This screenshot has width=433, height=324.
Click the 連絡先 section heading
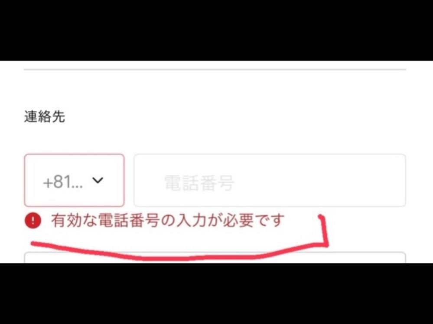[45, 116]
